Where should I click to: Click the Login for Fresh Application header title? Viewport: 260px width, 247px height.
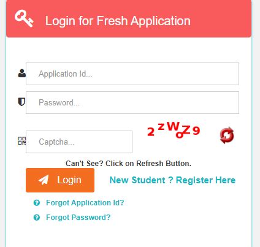pos(118,21)
